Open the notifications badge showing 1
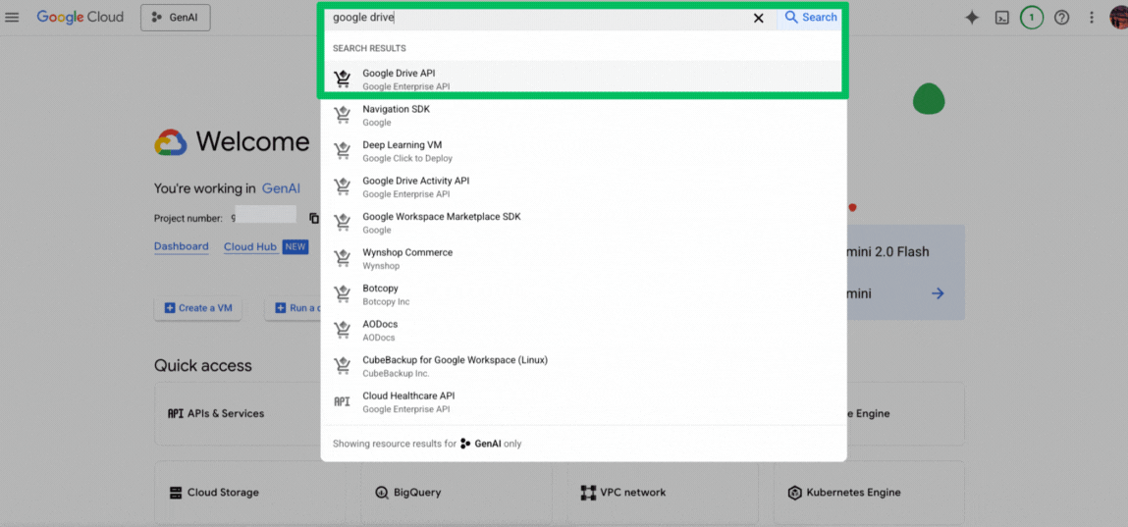The height and width of the screenshot is (527, 1128). [x=1031, y=18]
